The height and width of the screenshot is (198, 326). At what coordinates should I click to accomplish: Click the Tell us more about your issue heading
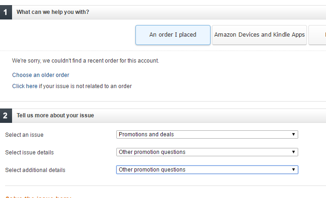(55, 115)
